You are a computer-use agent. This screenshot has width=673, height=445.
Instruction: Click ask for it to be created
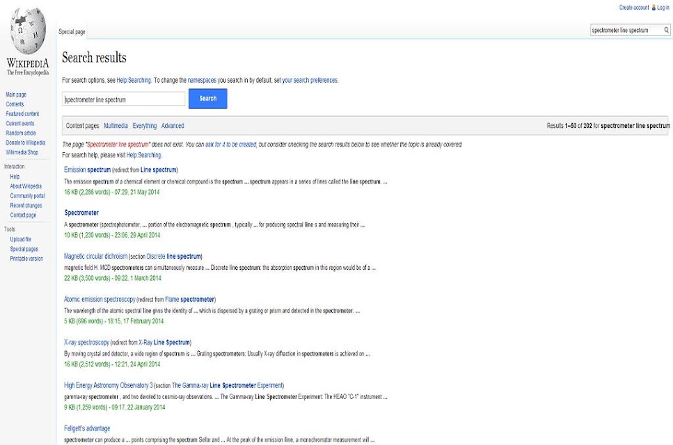(x=230, y=145)
